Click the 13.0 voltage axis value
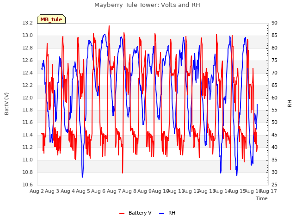 [x=28, y=35]
